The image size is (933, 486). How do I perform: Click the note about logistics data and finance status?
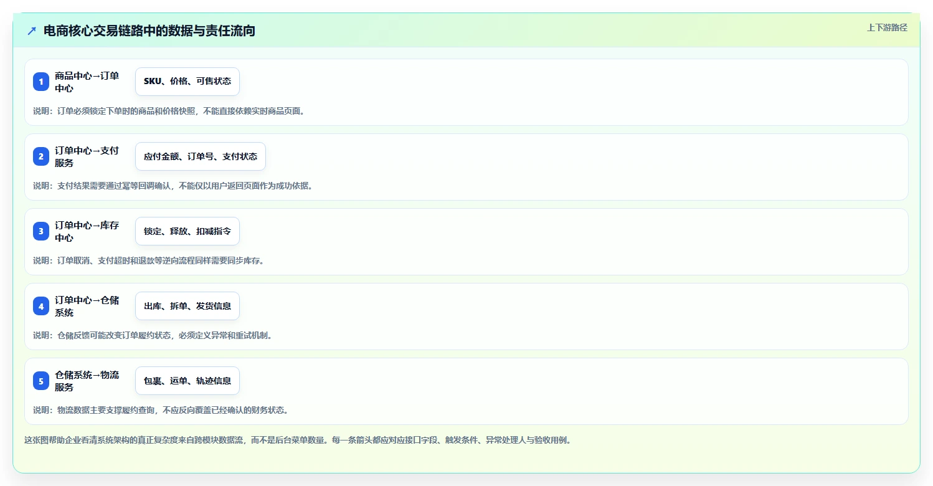161,410
